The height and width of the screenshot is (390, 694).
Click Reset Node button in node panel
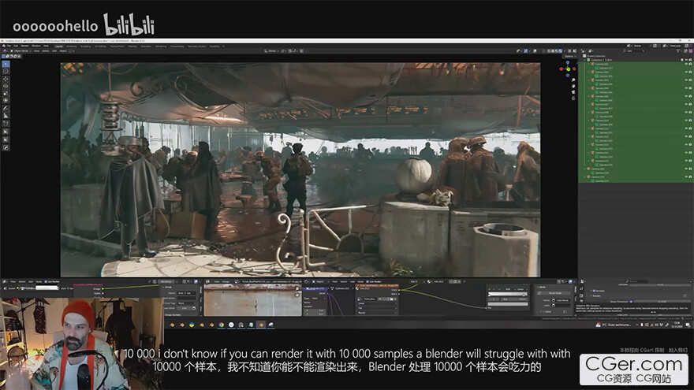pyautogui.click(x=555, y=293)
